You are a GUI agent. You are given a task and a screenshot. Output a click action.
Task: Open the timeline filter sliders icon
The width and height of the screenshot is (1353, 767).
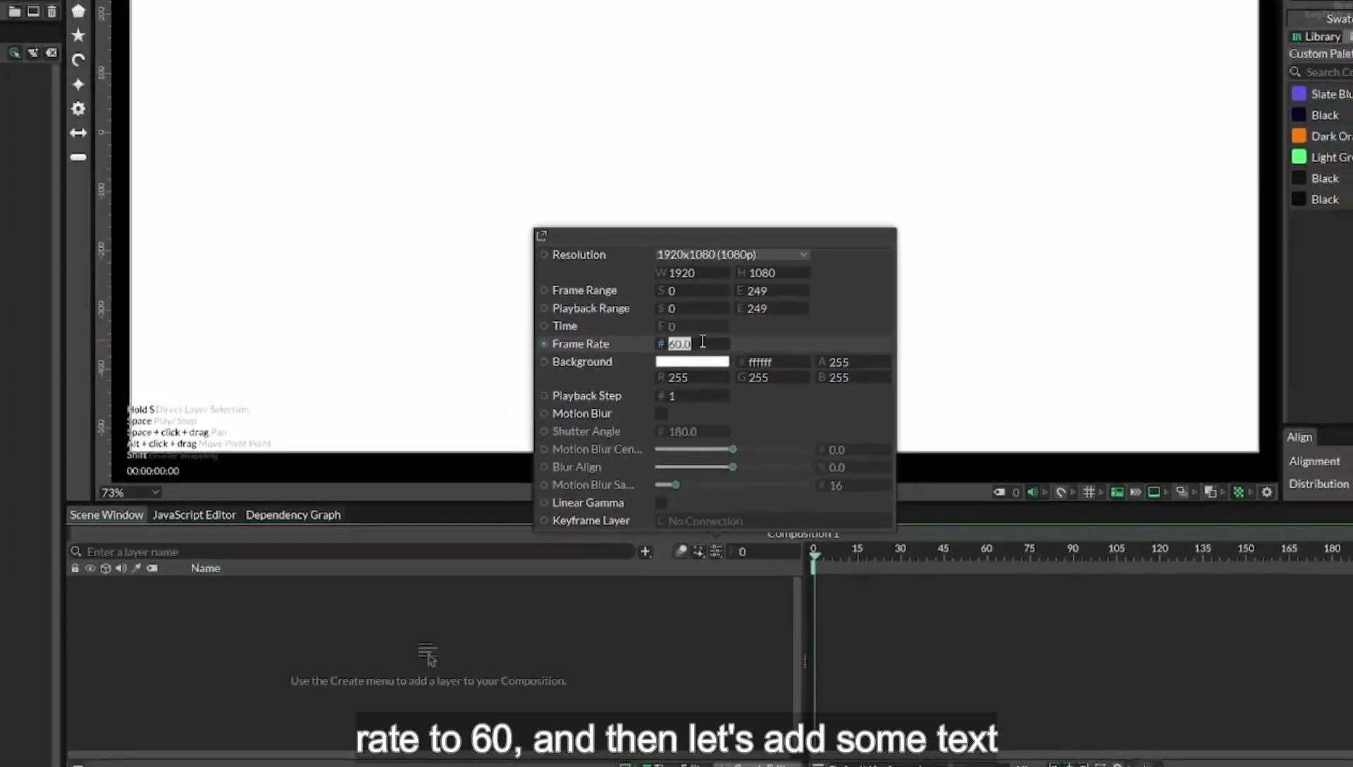pyautogui.click(x=716, y=552)
